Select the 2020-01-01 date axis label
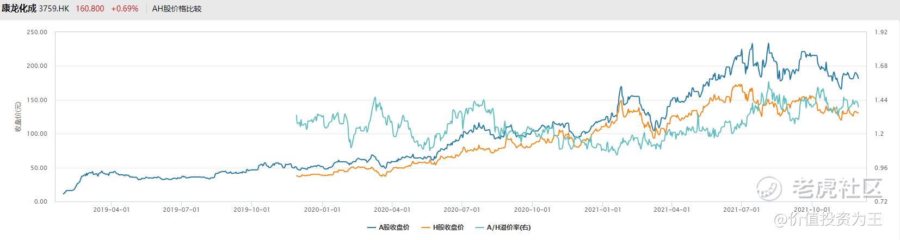This screenshot has height=240, width=900. click(322, 209)
